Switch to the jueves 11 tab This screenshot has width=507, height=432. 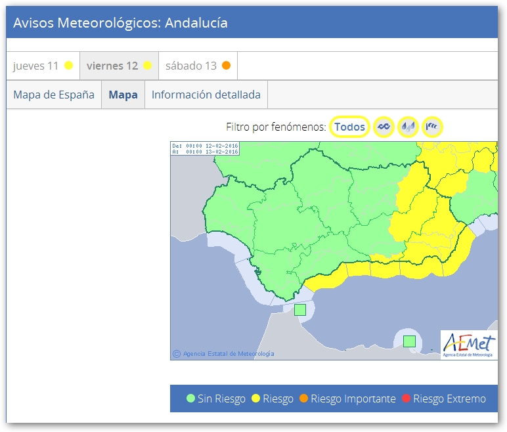tap(43, 66)
